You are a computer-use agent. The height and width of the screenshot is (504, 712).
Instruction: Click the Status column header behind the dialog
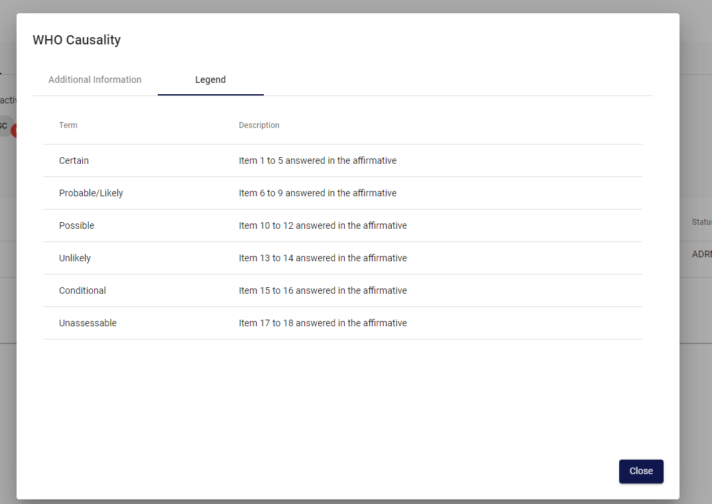pyautogui.click(x=701, y=222)
